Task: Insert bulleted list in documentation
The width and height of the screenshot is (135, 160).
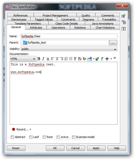Action: 71,59
